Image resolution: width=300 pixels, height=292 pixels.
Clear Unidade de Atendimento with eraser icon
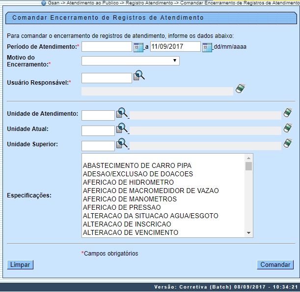click(x=288, y=112)
